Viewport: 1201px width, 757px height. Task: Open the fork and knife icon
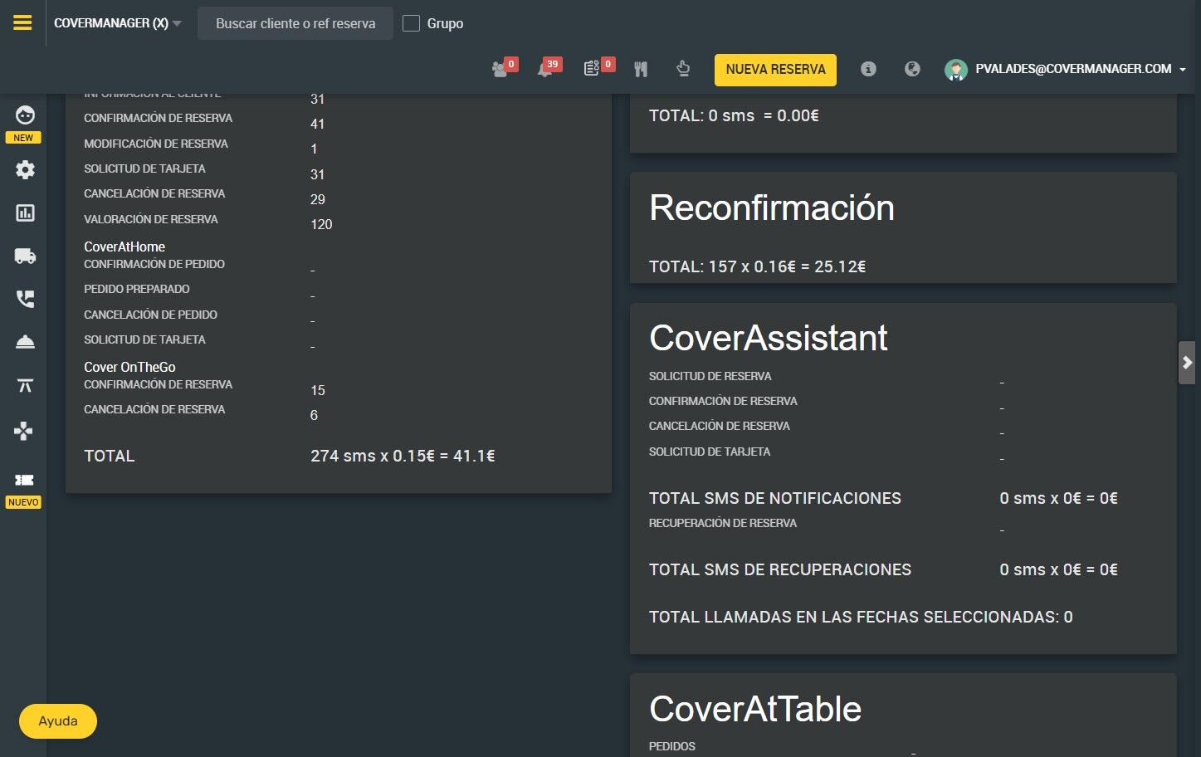[x=641, y=69]
